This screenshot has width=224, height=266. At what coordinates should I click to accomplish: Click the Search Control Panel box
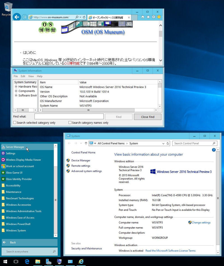[x=195, y=143]
